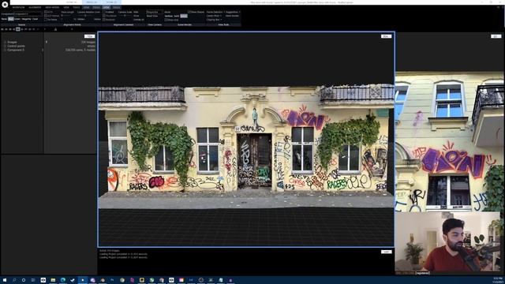Open the Perspective projection dropdown
Viewport: 505px width, 284px height.
point(155,12)
